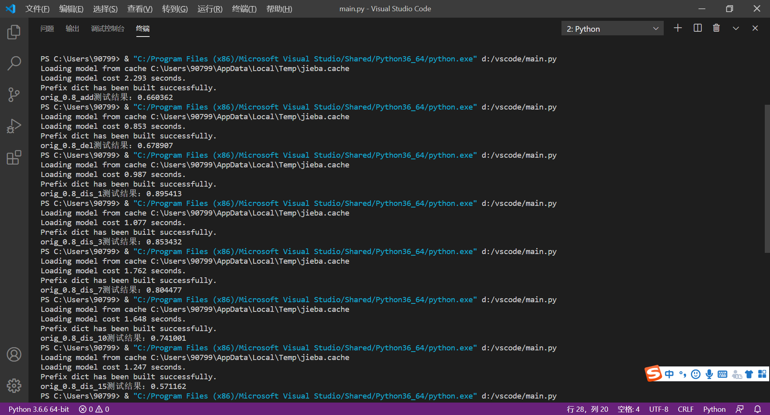Open the terminal selector dropdown '2: Python'

(x=612, y=28)
